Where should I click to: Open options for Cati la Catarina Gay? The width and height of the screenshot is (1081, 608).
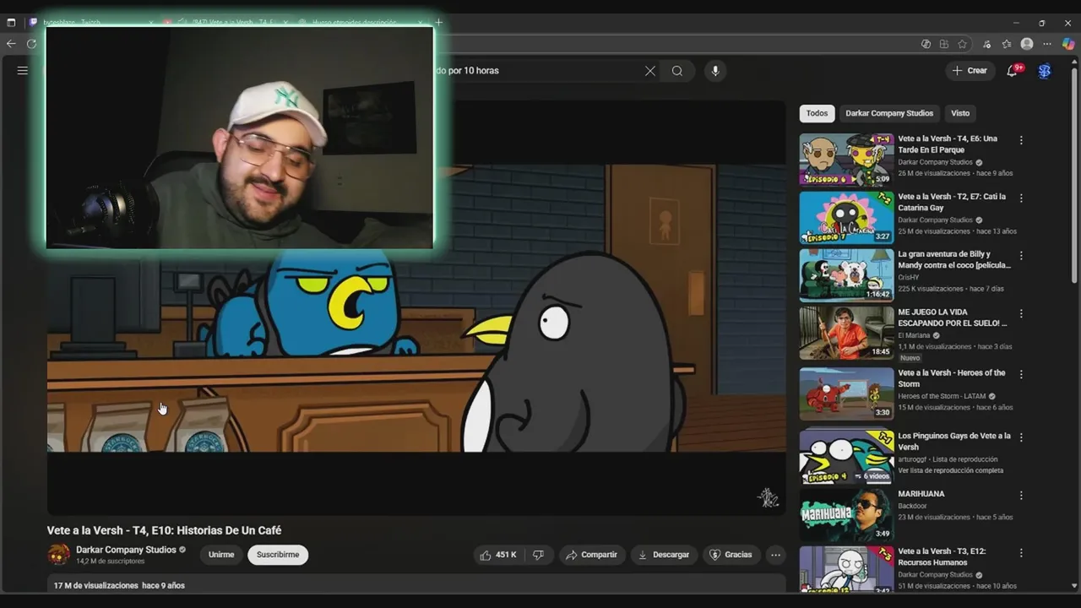(1021, 198)
